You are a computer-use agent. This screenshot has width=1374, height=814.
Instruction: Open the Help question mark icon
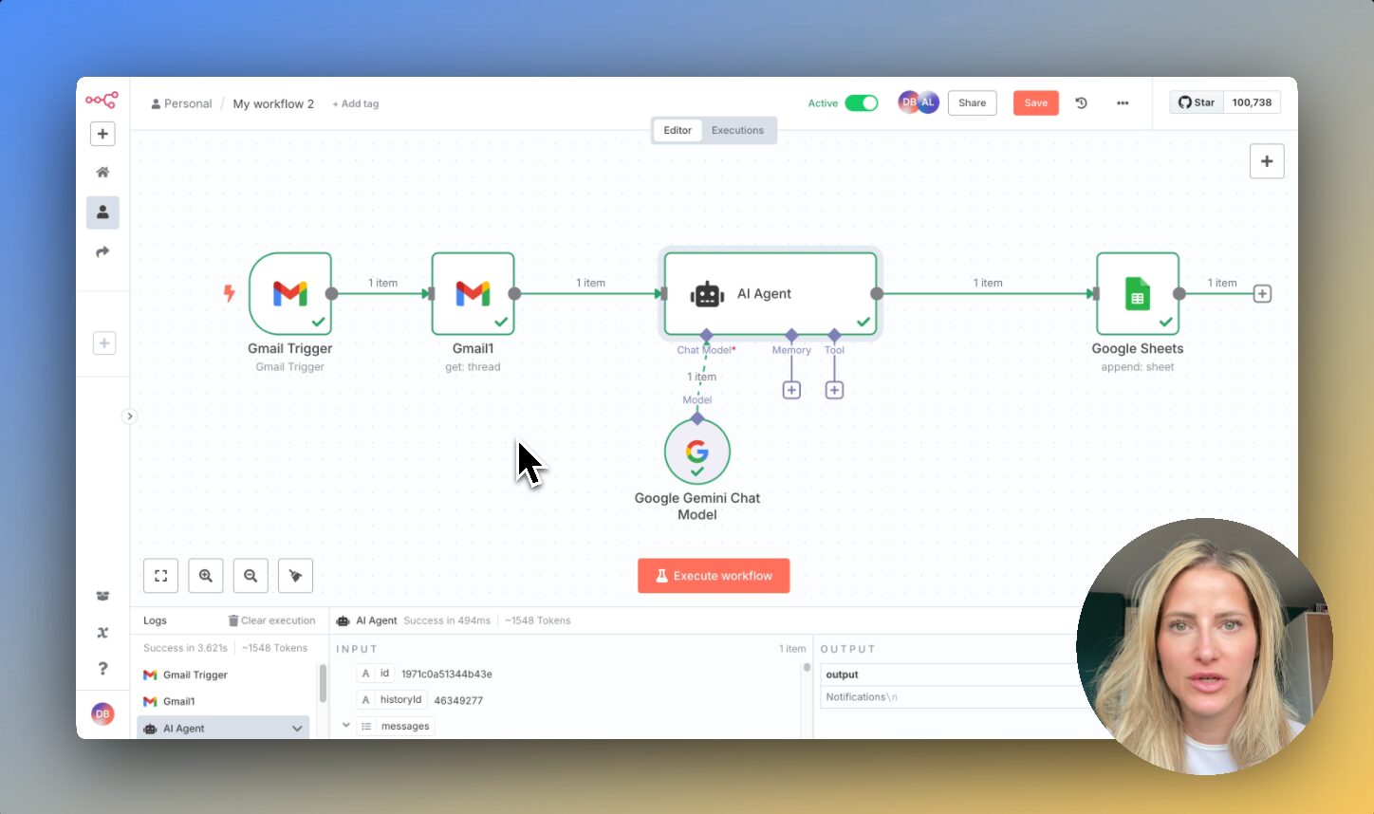click(102, 669)
